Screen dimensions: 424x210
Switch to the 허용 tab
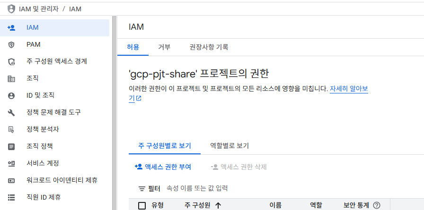pos(133,47)
